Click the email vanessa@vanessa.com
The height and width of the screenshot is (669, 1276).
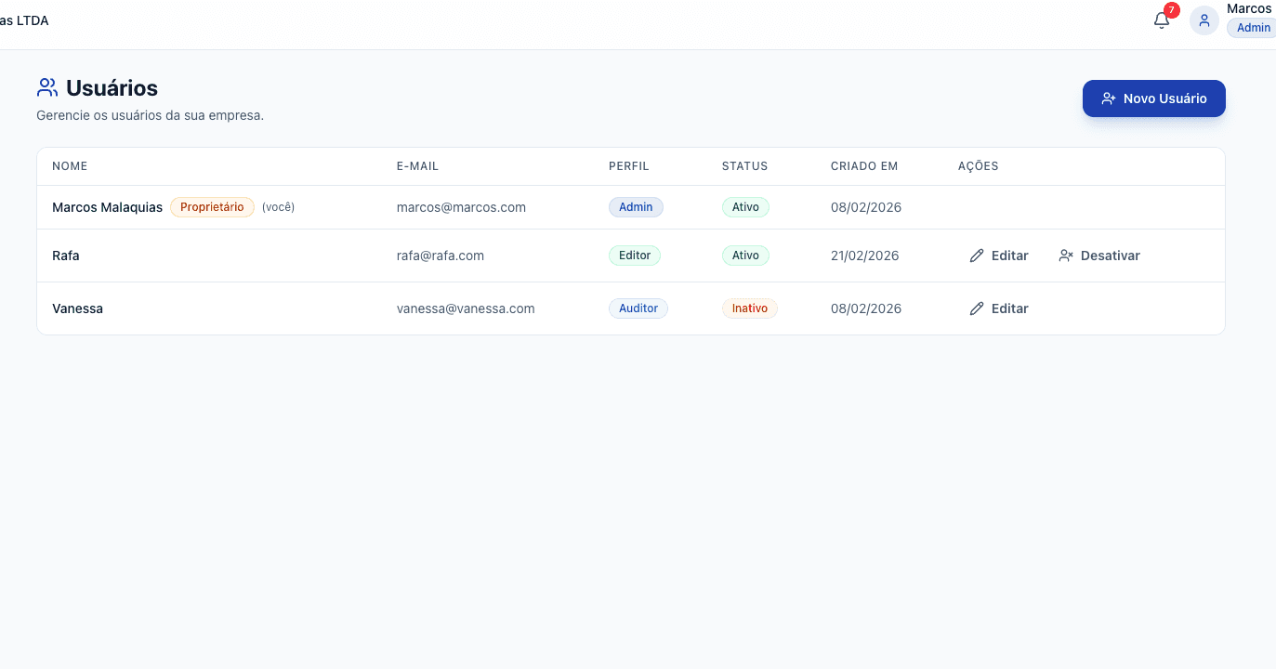point(466,308)
